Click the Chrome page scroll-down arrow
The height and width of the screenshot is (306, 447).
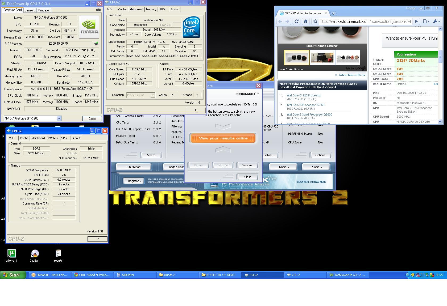[x=440, y=121]
